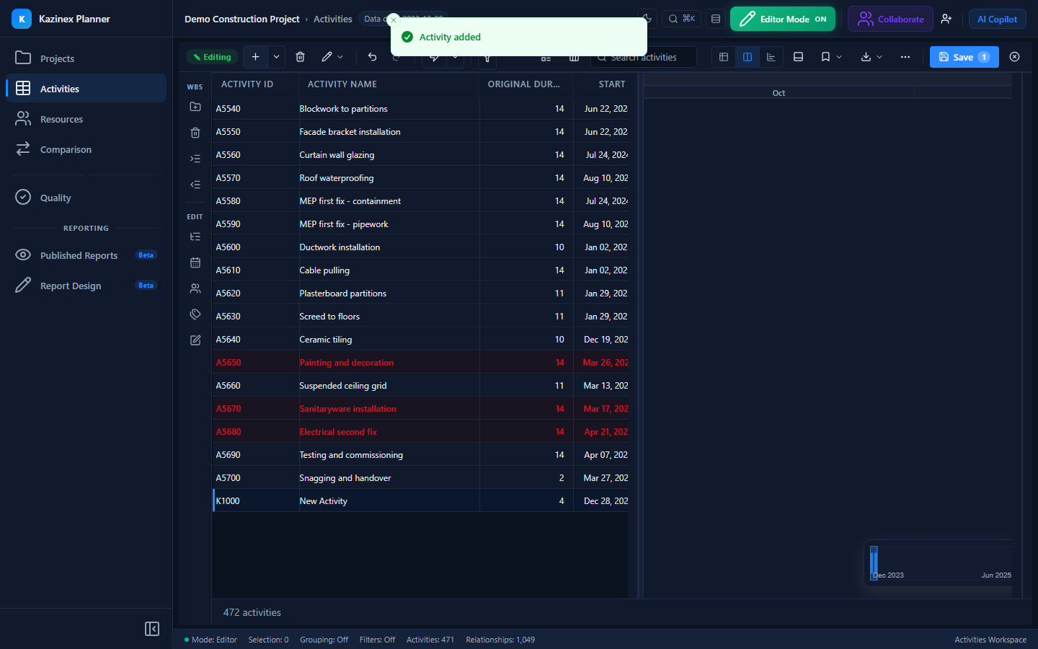
Task: Open the pencil edit dropdown
Action: click(332, 57)
